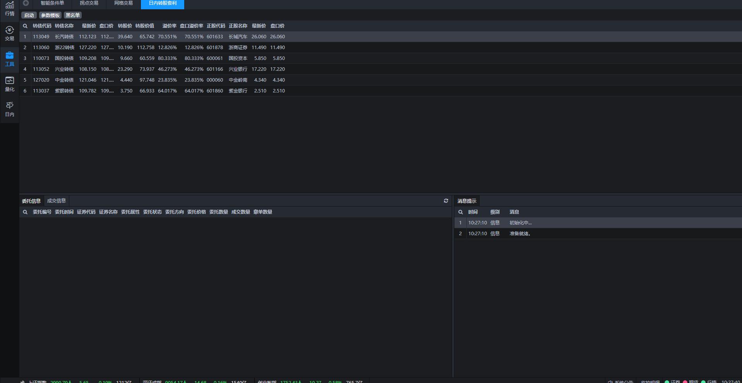The height and width of the screenshot is (383, 742).
Task: Open the 参数模板 parameter template button
Action: tap(50, 15)
